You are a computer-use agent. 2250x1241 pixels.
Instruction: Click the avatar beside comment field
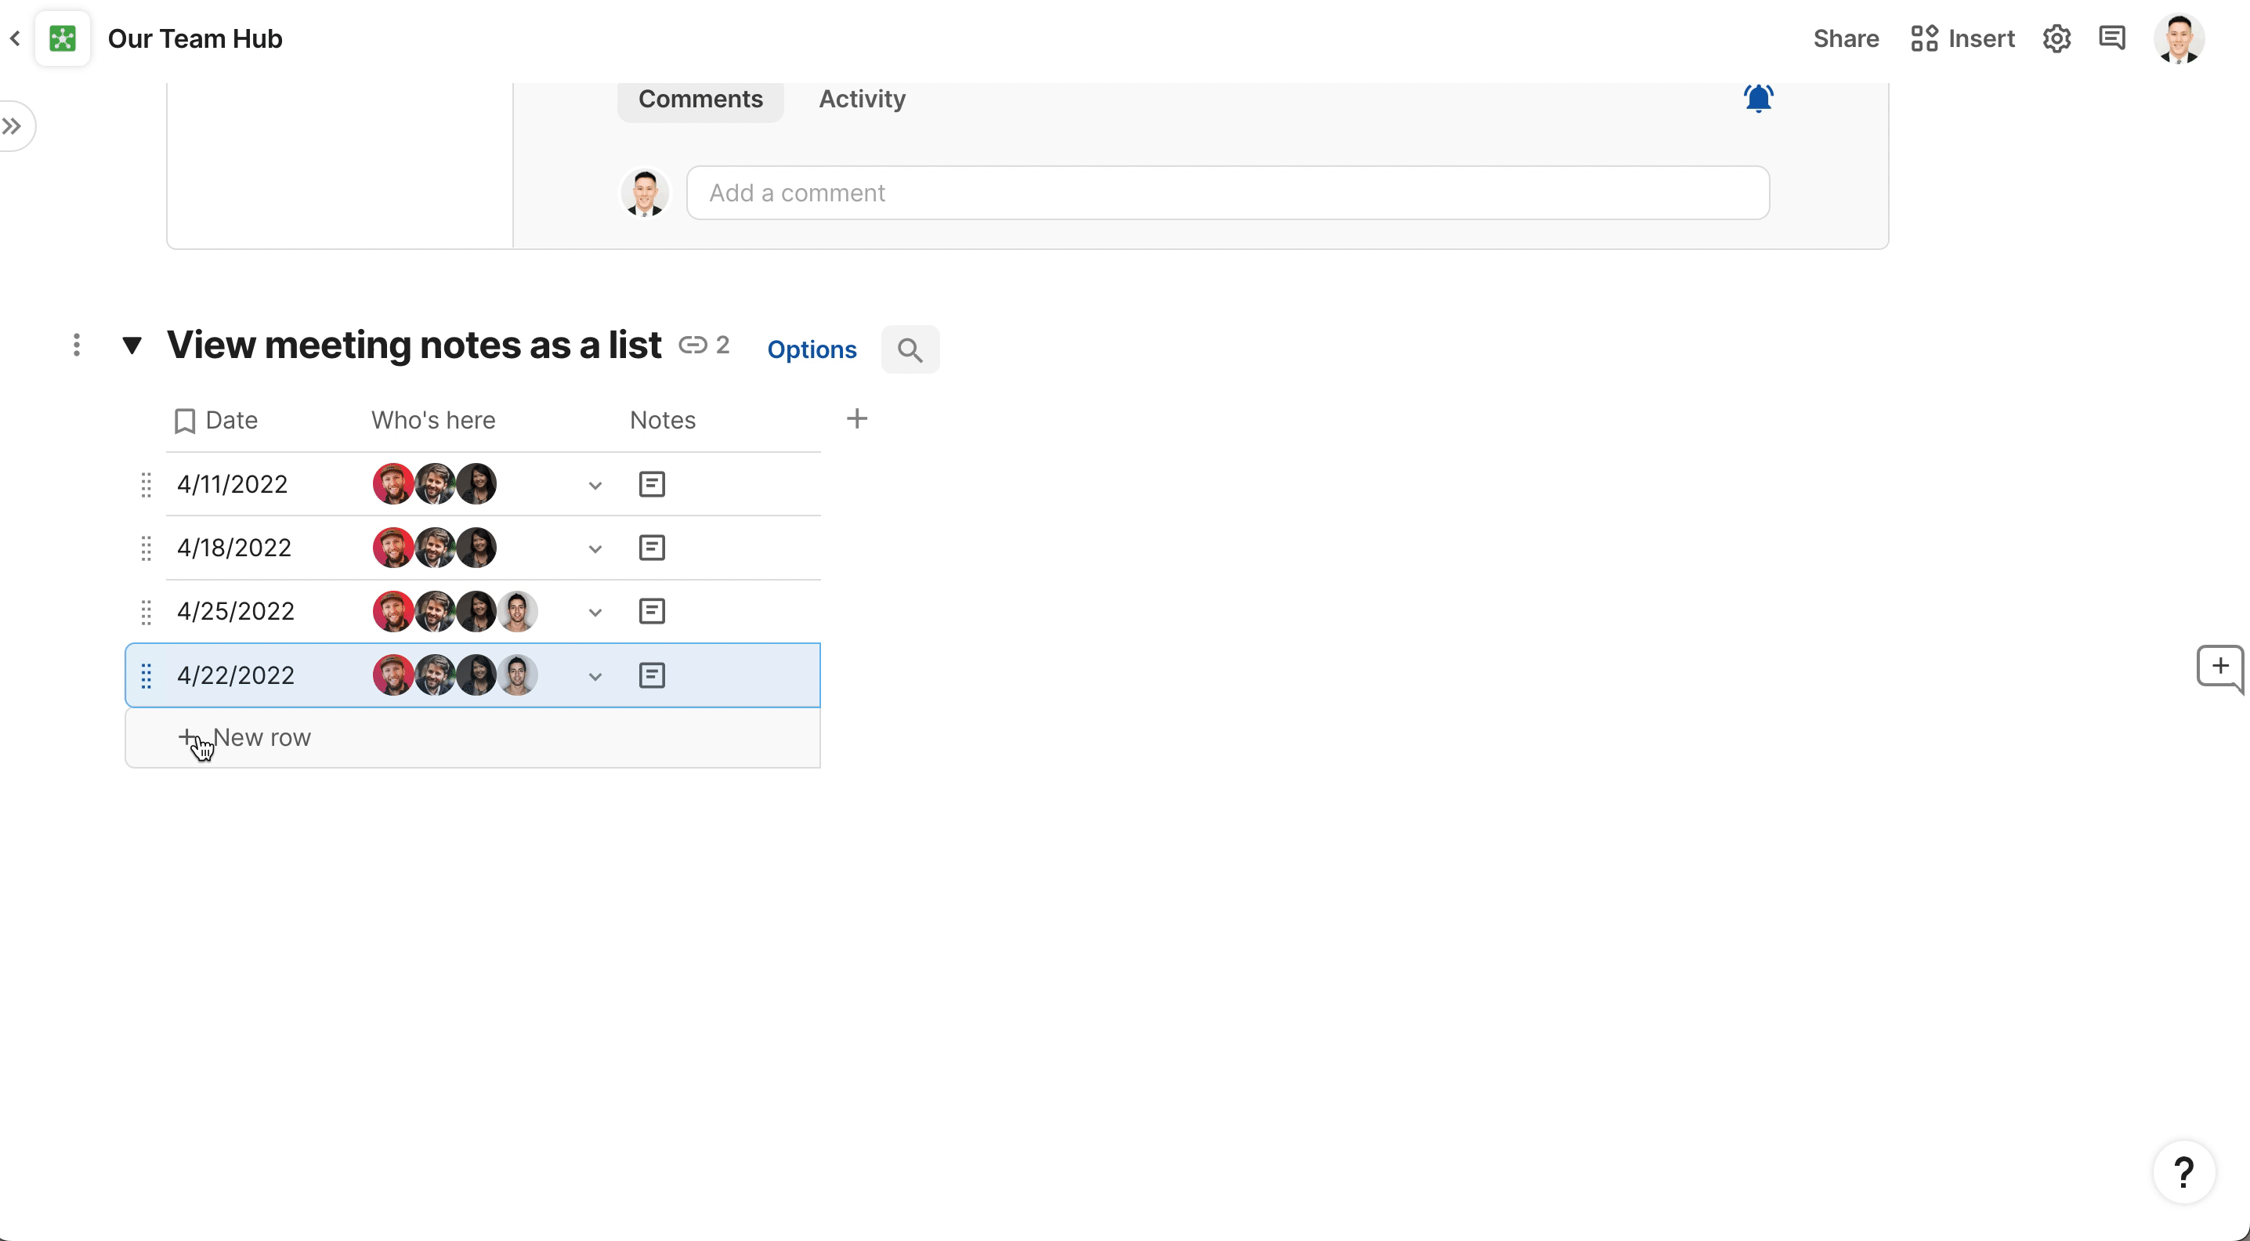[645, 192]
